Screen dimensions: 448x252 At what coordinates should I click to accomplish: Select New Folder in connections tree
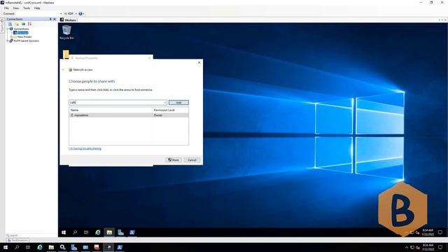pyautogui.click(x=24, y=37)
